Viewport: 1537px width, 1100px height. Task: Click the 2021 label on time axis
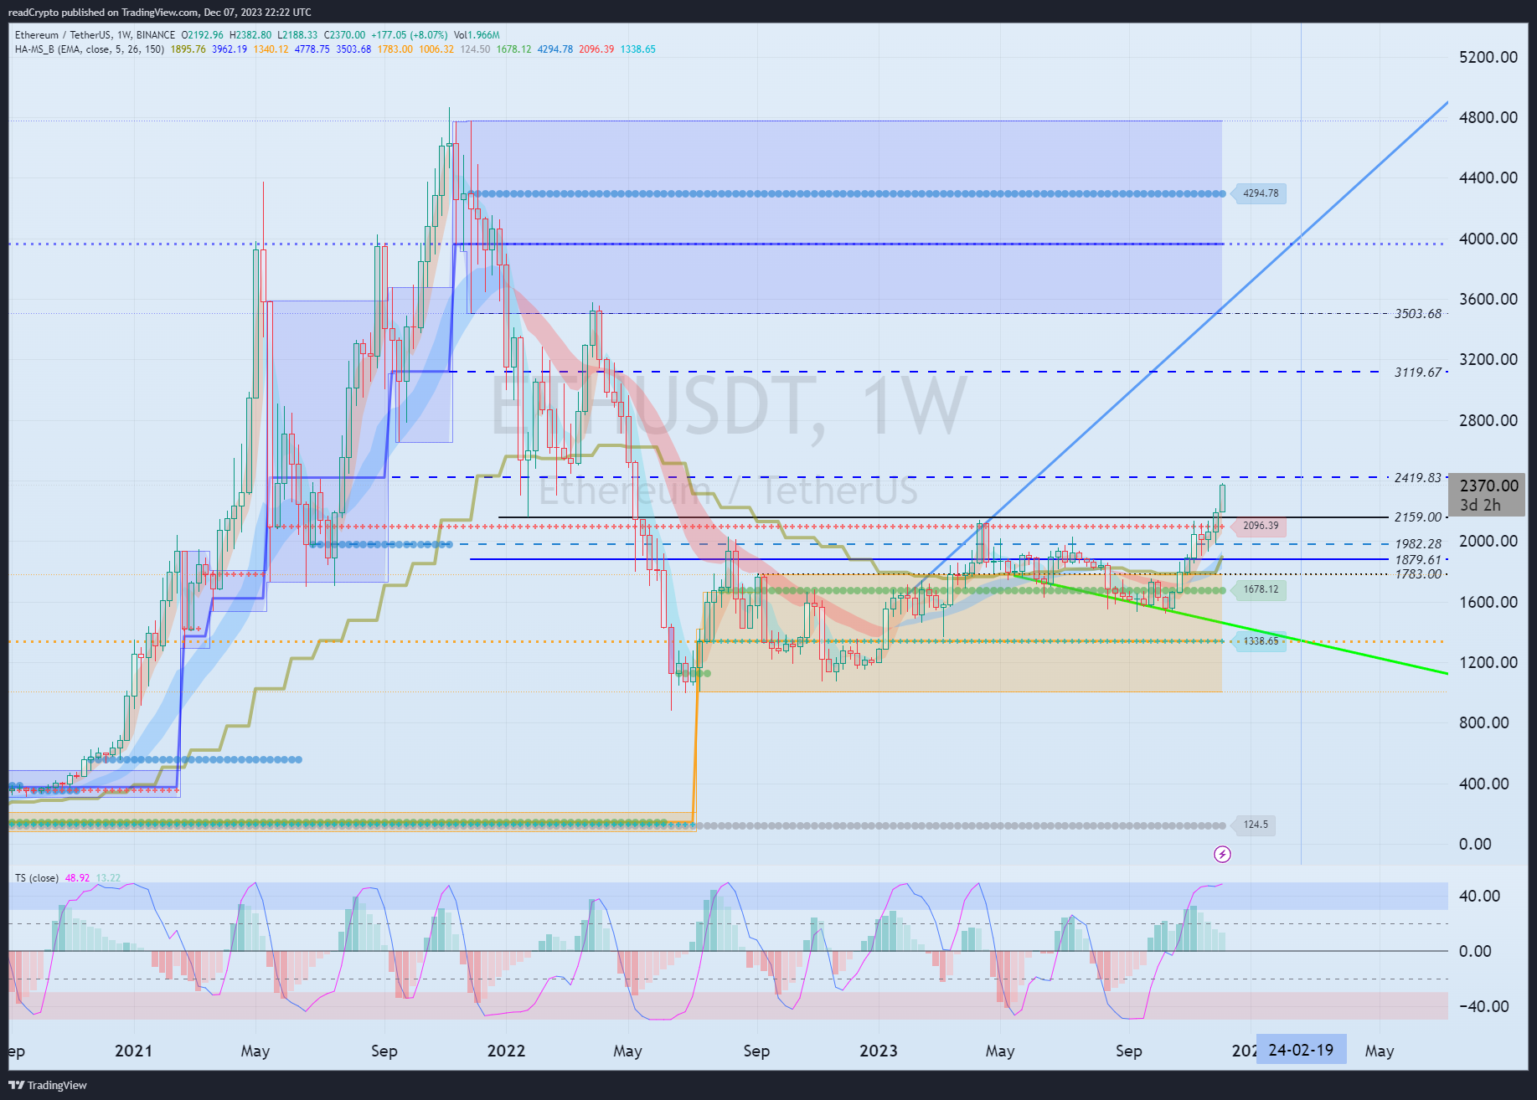click(133, 1051)
